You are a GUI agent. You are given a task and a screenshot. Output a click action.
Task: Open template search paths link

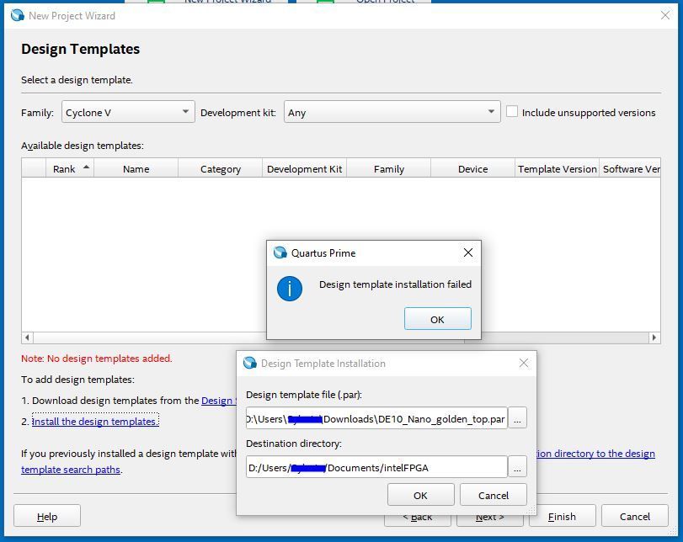click(71, 470)
